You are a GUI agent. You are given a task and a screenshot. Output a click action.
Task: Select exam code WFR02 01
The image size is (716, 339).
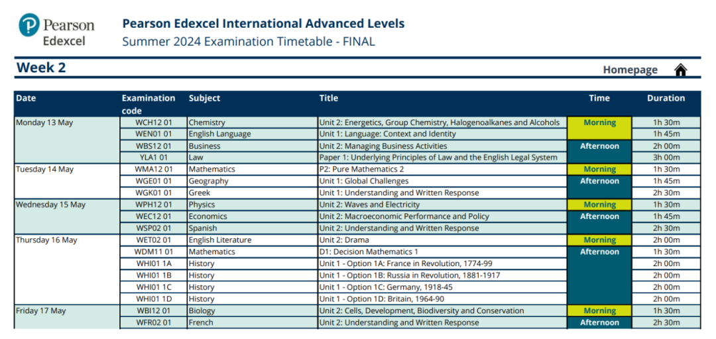tap(153, 322)
